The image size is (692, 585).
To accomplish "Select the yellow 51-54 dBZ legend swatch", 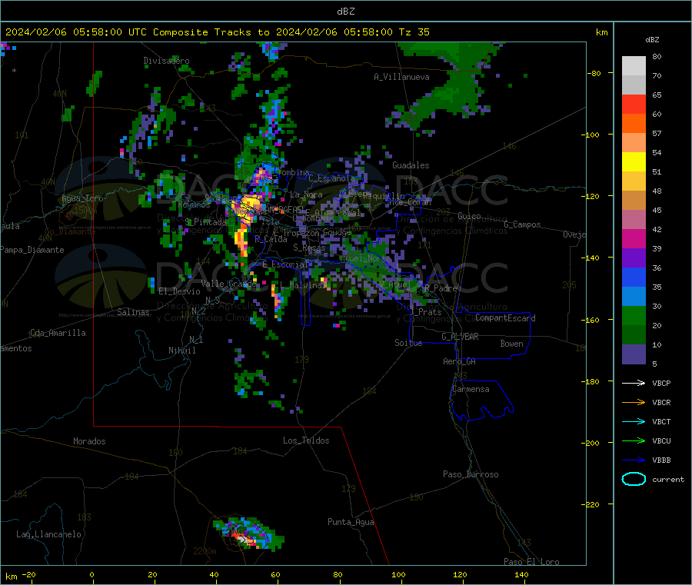I will point(634,162).
